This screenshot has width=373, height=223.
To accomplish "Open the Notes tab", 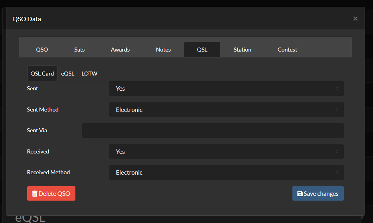I will (x=163, y=50).
